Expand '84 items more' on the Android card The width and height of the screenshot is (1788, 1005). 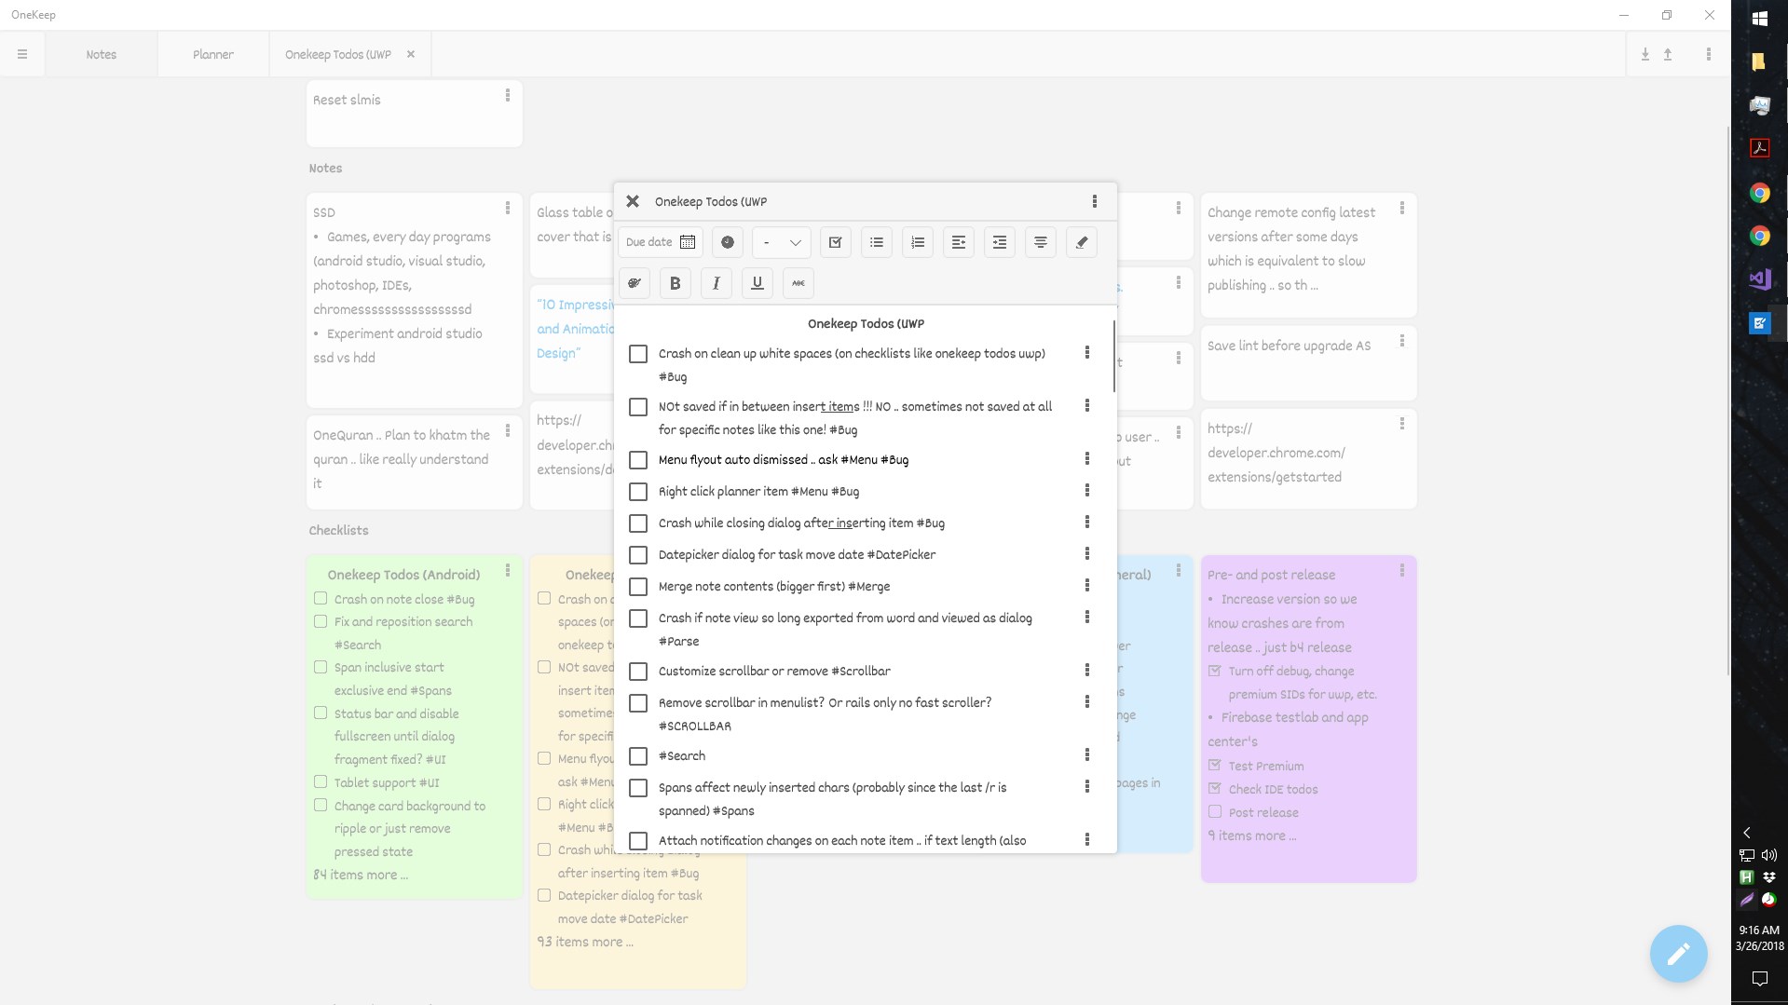coord(361,875)
